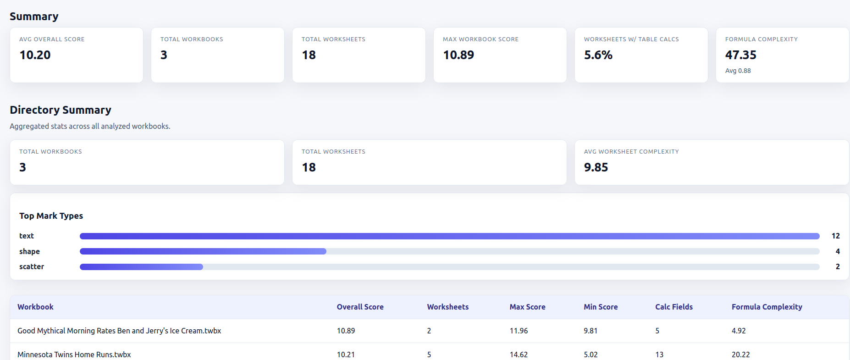
Task: Click the Worksheets column header
Action: click(447, 307)
